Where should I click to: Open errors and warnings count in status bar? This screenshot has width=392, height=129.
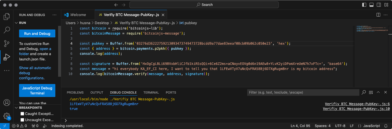click(x=19, y=126)
